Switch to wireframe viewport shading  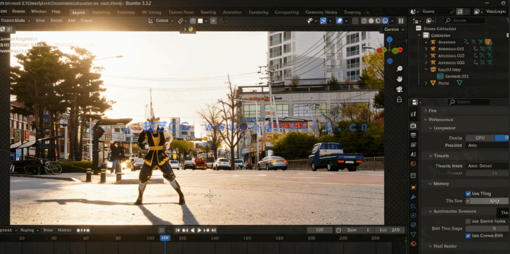[364, 21]
